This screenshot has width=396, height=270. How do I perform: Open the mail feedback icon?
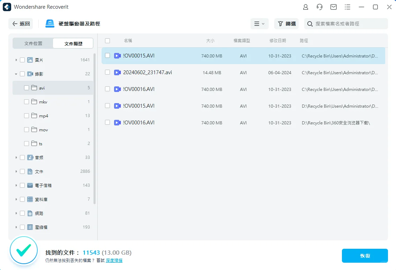tap(334, 7)
